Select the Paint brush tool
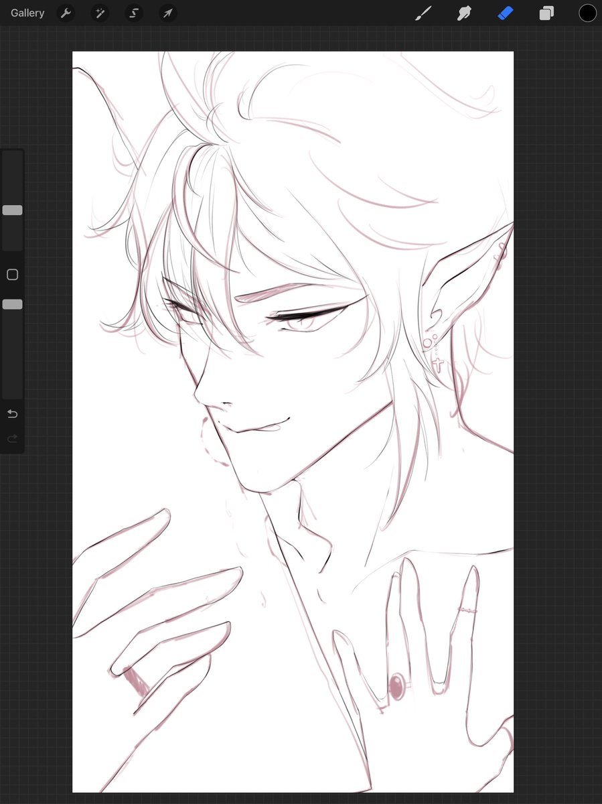This screenshot has width=602, height=804. pos(423,13)
